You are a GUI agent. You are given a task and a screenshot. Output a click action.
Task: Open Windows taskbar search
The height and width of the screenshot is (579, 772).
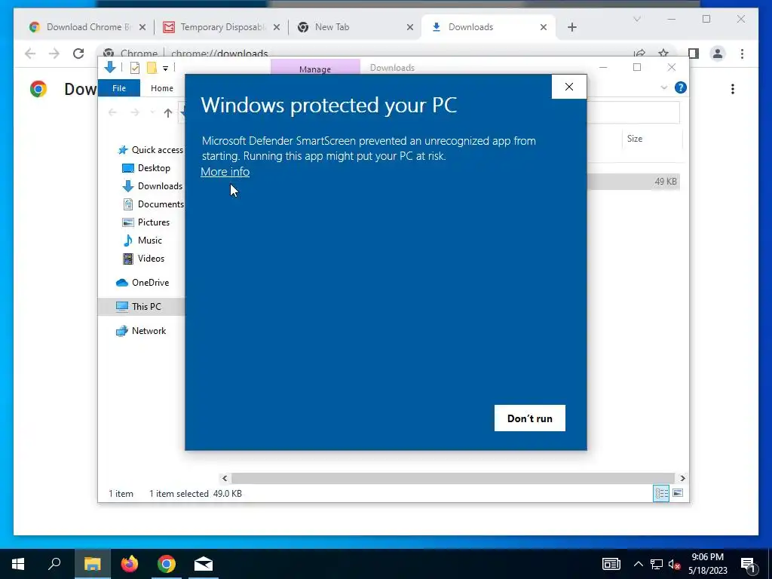54,564
